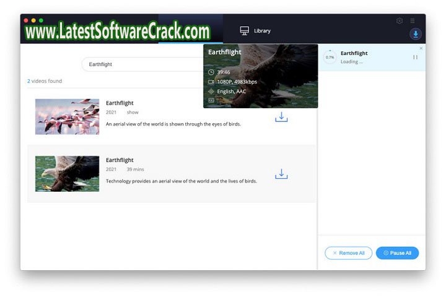The height and width of the screenshot is (297, 446).
Task: Pause the Earthflight download item
Action: 415,57
